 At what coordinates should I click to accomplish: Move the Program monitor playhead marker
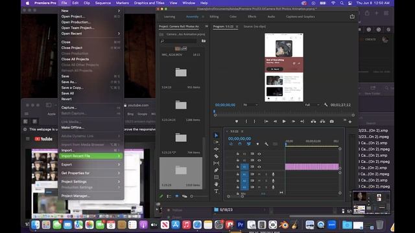click(x=215, y=112)
